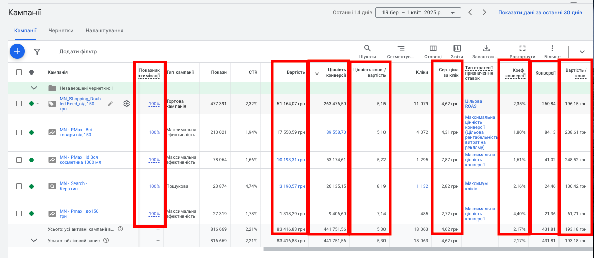Open the date range dropdown
Viewport: 594px width, 258px height.
[418, 13]
